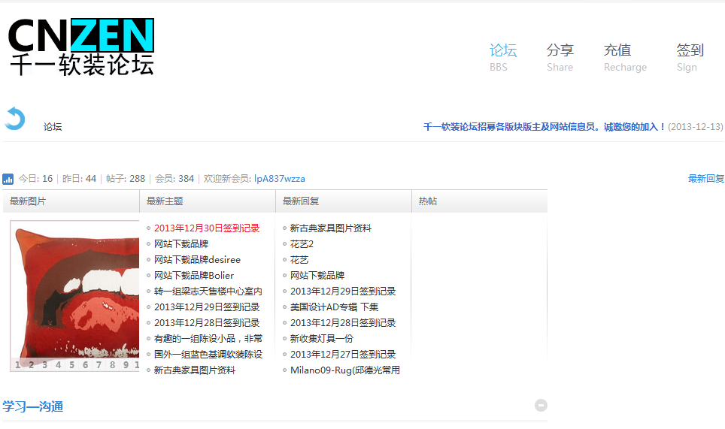Viewport: 725px width, 429px height.
Task: Open 有趣的一组陈设小品 topic
Action: 208,339
